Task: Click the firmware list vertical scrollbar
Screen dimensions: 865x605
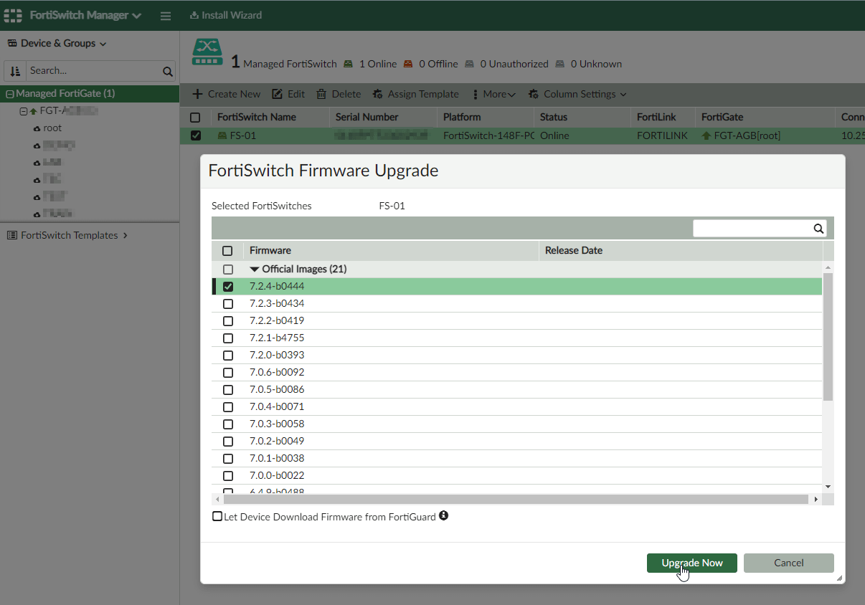Action: pyautogui.click(x=828, y=337)
